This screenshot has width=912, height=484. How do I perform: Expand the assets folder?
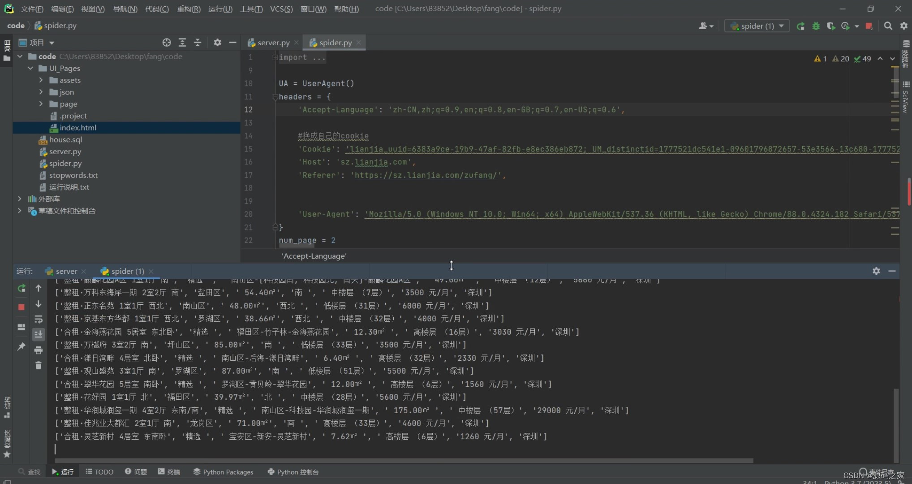click(x=41, y=80)
